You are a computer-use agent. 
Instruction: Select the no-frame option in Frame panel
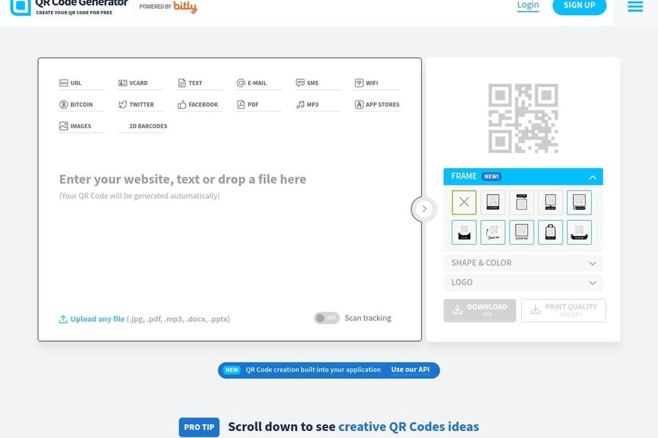point(464,202)
